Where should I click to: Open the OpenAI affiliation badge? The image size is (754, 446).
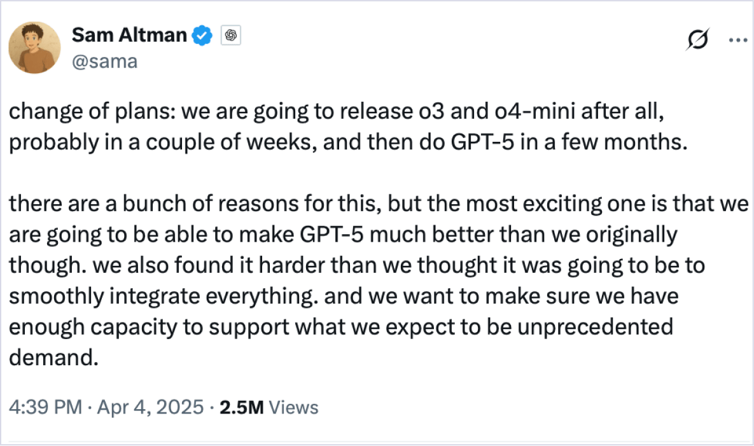click(231, 36)
